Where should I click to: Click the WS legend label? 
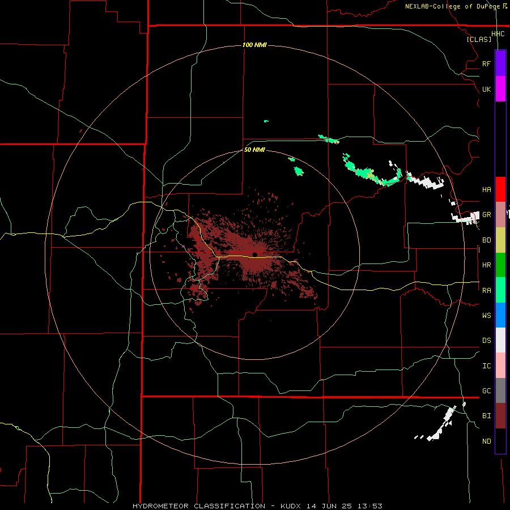click(x=486, y=316)
